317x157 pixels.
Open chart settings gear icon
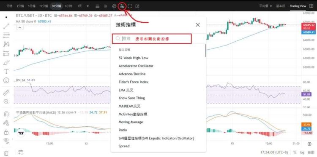click(114, 6)
